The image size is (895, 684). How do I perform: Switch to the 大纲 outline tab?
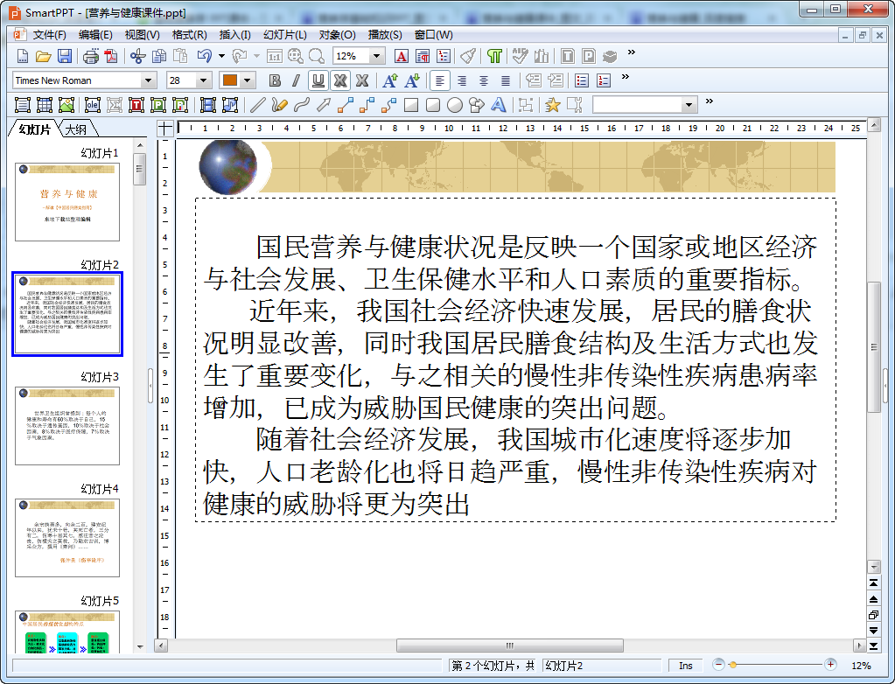[x=76, y=129]
